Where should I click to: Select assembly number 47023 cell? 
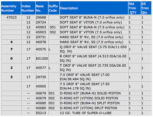(x=11, y=17)
